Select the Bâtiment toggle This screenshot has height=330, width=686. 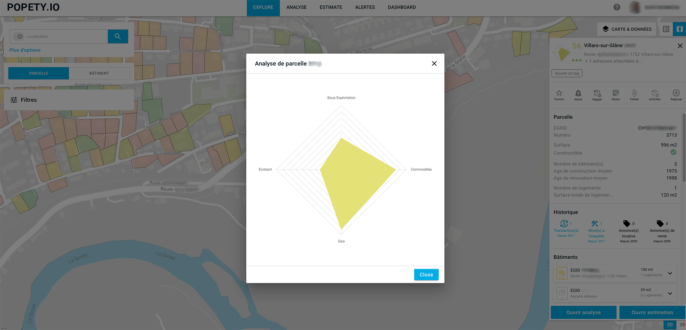click(x=99, y=73)
